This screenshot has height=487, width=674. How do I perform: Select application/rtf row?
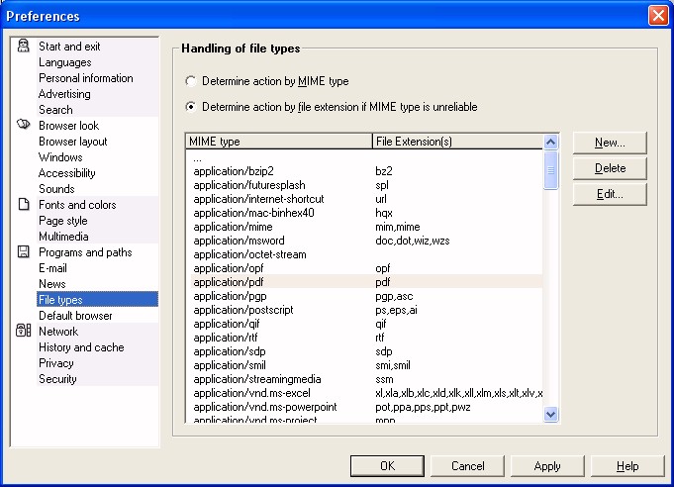tap(366, 338)
